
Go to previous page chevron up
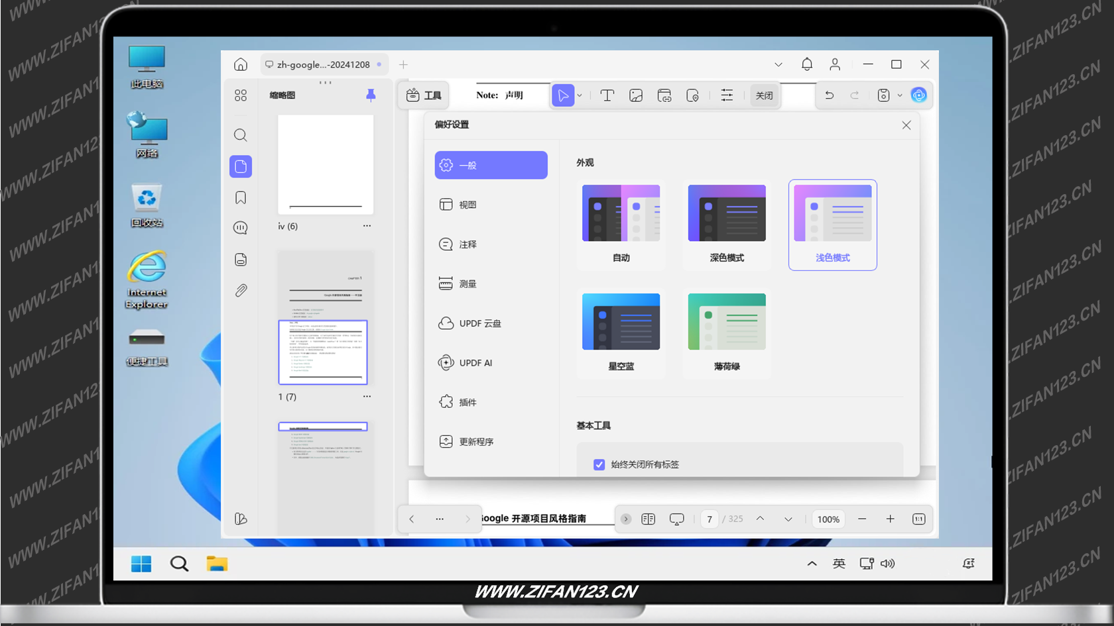(761, 519)
